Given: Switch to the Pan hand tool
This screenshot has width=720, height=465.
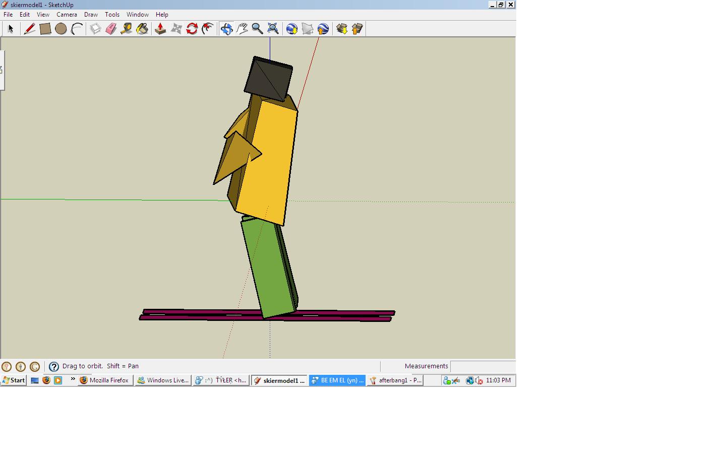Looking at the screenshot, I should pos(242,29).
